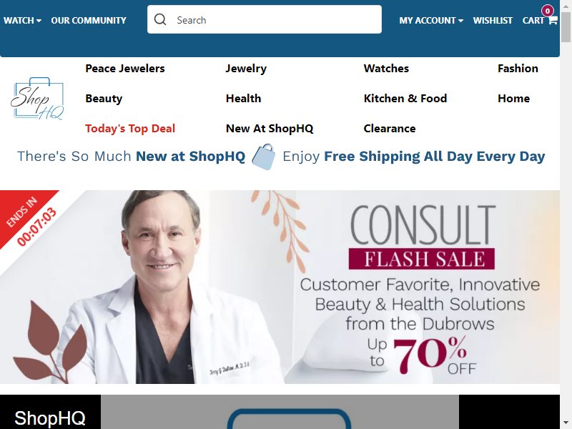Click the cart item count badge
The height and width of the screenshot is (429, 572).
(547, 11)
